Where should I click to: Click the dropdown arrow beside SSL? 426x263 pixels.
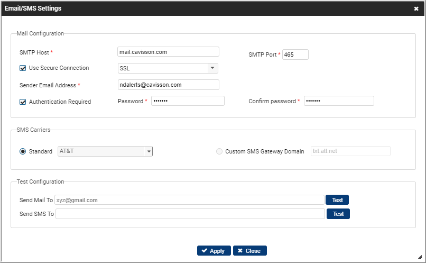click(212, 68)
